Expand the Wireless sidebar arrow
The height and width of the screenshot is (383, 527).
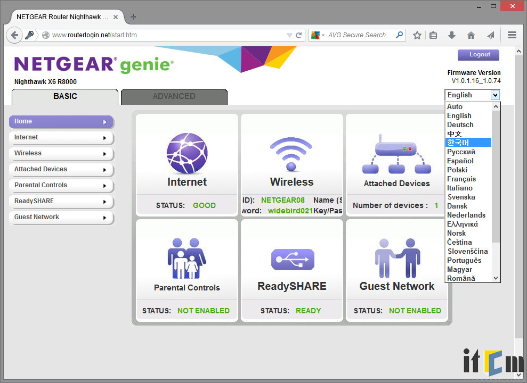105,154
